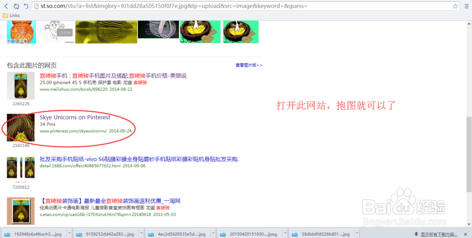The width and height of the screenshot is (472, 238).
Task: Open www.pinterest.com/skyeunicorns/ URL text
Action: [x=73, y=131]
